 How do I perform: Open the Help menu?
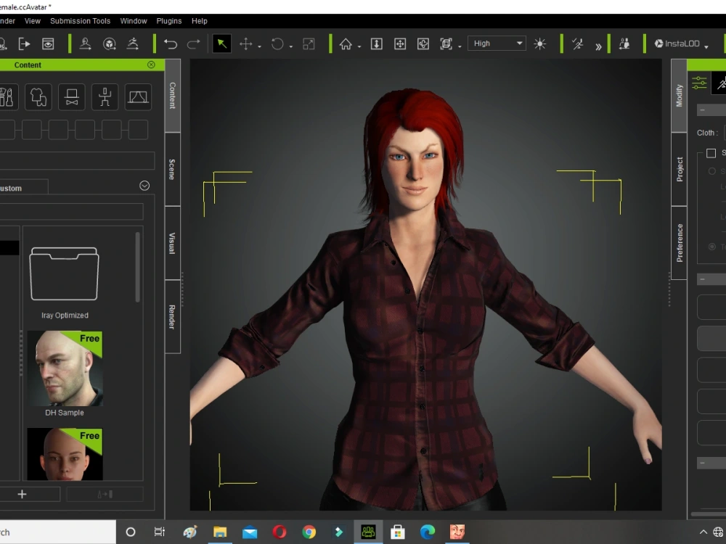[200, 21]
